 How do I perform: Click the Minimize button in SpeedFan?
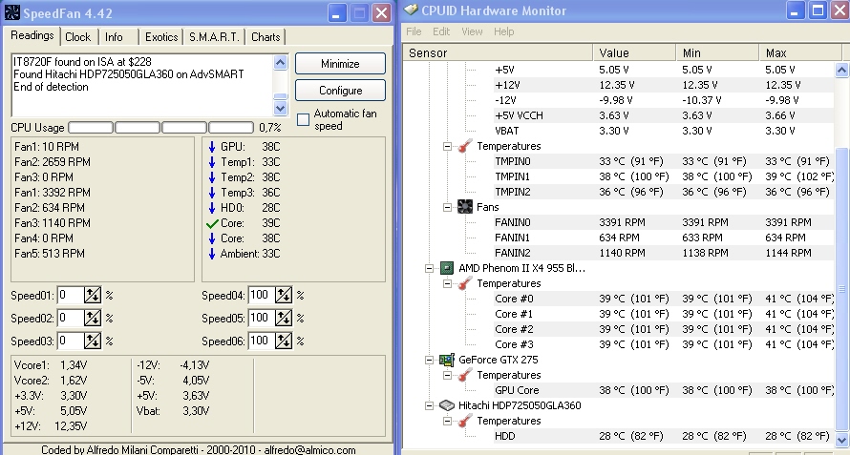(340, 63)
